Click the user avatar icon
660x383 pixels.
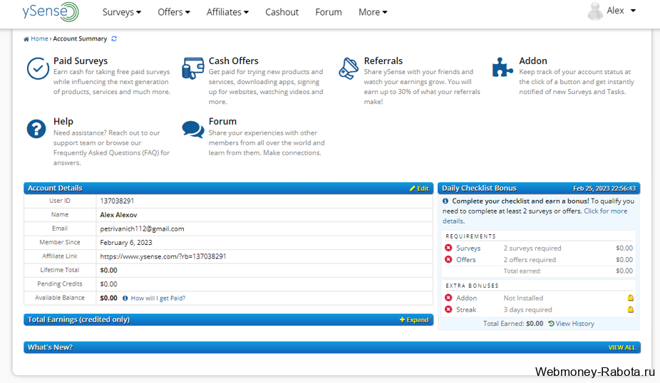pos(595,11)
